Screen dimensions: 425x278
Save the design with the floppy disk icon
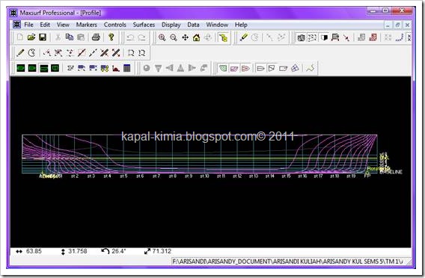(43, 37)
